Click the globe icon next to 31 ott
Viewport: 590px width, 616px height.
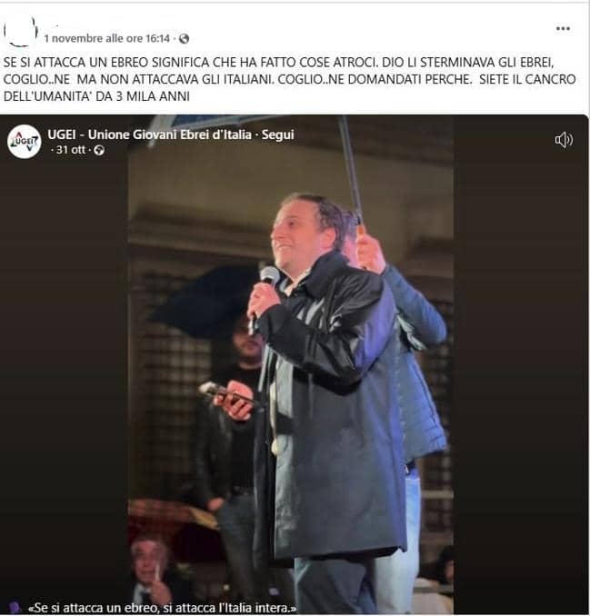(99, 150)
